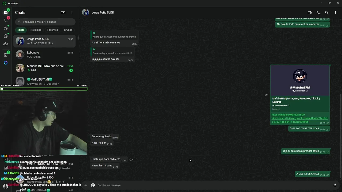Viewport: 342px width, 192px height.
Task: Click the unread badge 5 on Mariana chat
Action: click(x=71, y=70)
